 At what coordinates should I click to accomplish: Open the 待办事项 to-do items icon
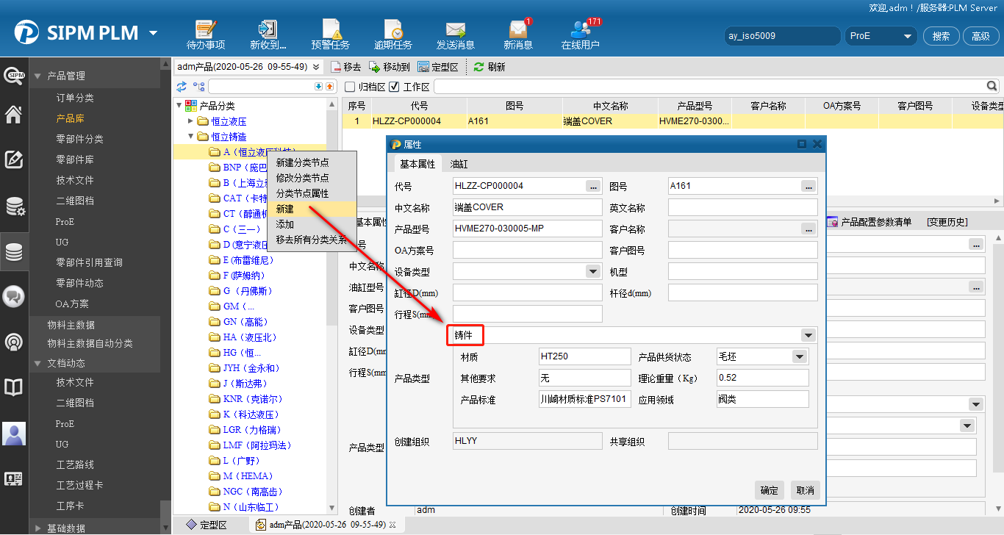pos(205,35)
